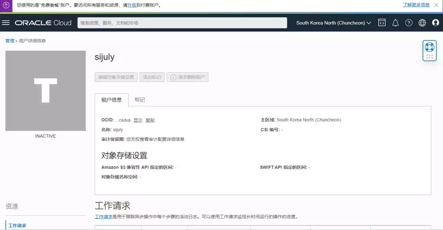Click the tenancy T avatar image
This screenshot has width=443, height=230.
pyautogui.click(x=46, y=91)
